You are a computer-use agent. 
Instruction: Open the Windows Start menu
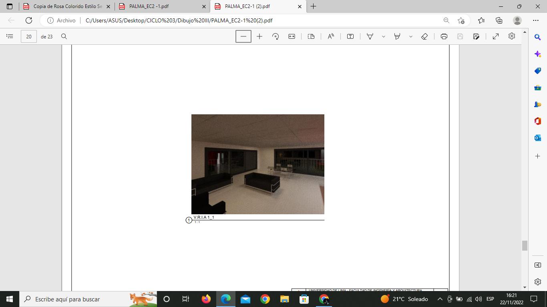coord(10,299)
